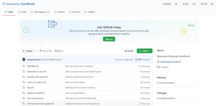Click the green Sign up button
The height and width of the screenshot is (106, 216).
click(109, 39)
